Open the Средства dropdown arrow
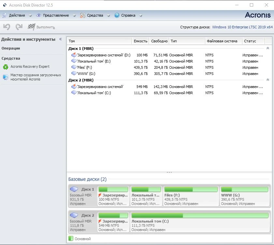 pos(108,16)
